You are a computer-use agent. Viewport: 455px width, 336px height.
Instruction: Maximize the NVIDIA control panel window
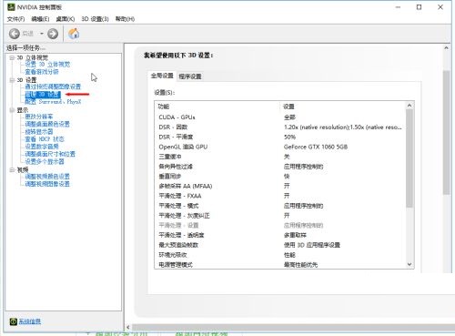click(419, 7)
